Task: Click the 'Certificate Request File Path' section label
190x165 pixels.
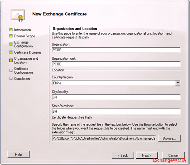Action: 72,117
